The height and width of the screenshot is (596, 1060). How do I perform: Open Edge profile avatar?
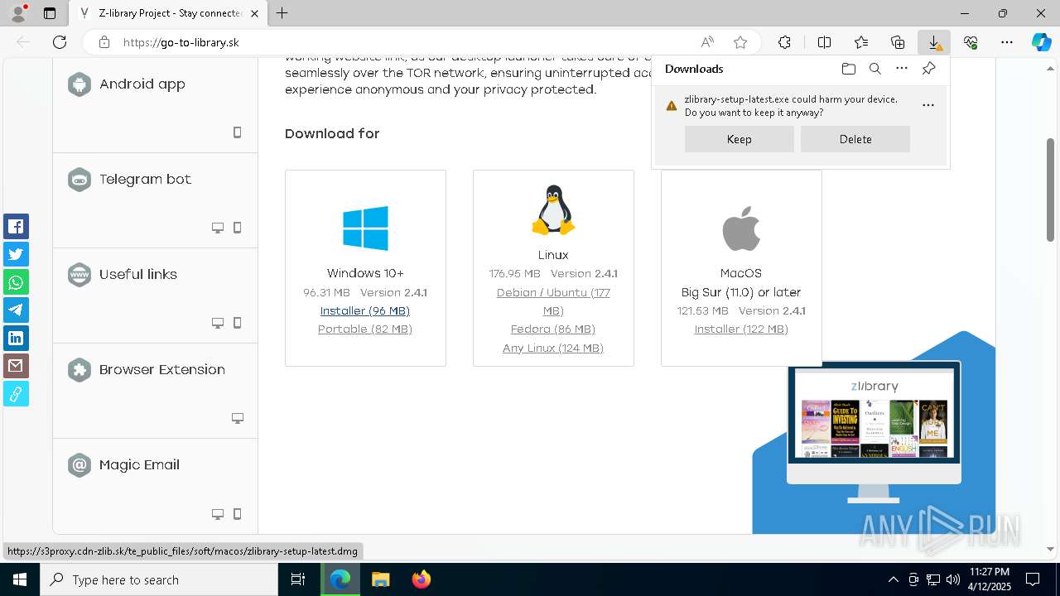click(x=18, y=13)
